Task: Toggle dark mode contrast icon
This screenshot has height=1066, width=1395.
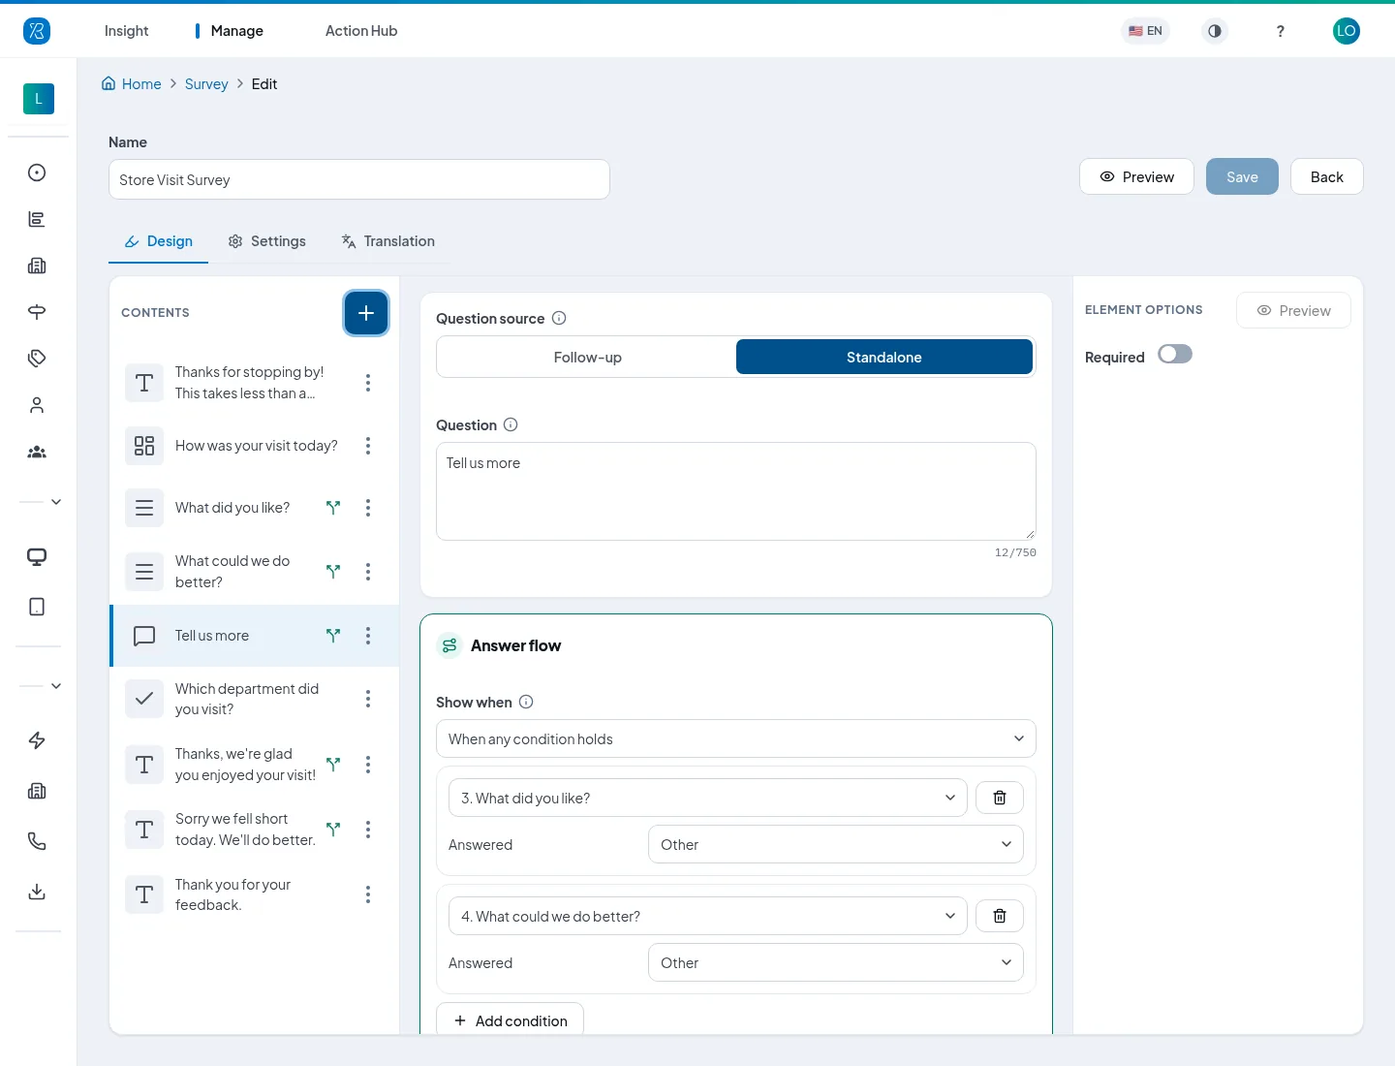Action: [x=1215, y=31]
